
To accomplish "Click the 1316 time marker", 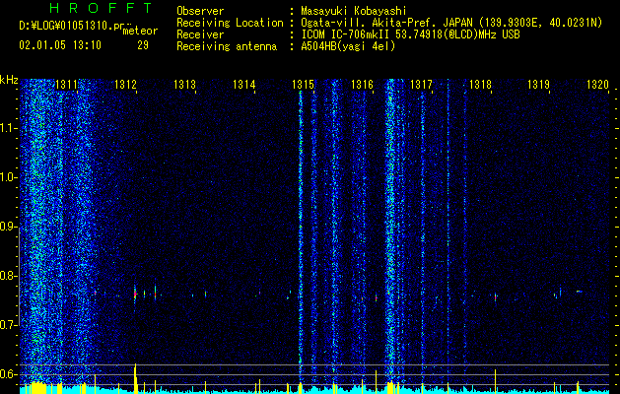I will pos(362,84).
